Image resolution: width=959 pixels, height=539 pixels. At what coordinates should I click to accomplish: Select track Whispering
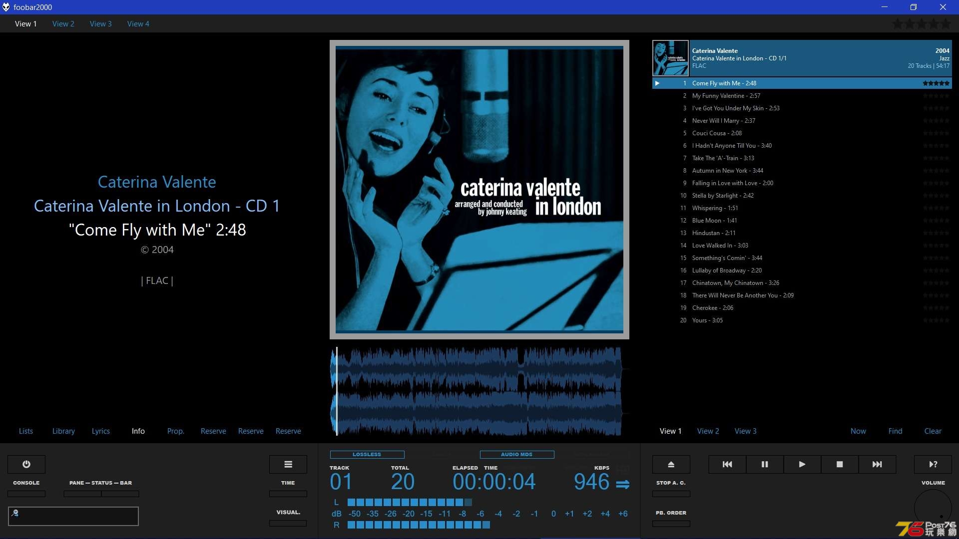point(802,208)
